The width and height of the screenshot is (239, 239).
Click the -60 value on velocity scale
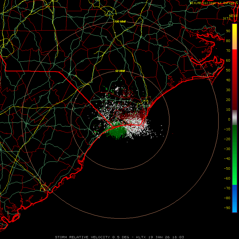[x=227, y=178]
